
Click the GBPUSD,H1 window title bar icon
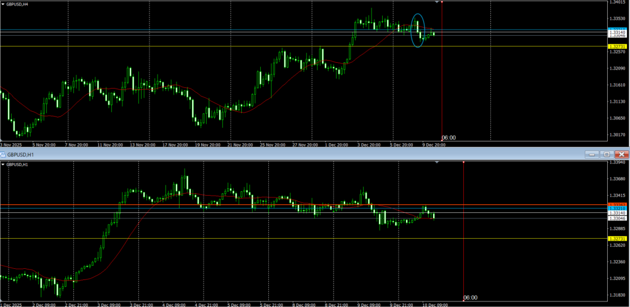(x=4, y=154)
